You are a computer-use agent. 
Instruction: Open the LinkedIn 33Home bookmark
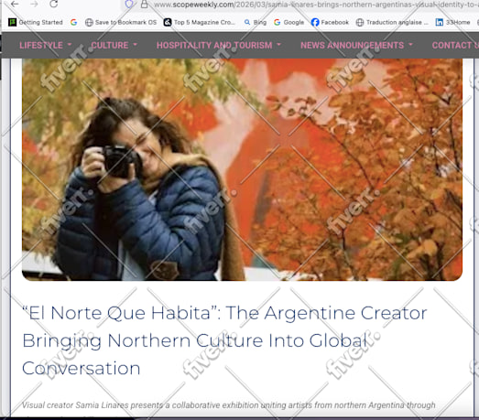[x=452, y=22]
